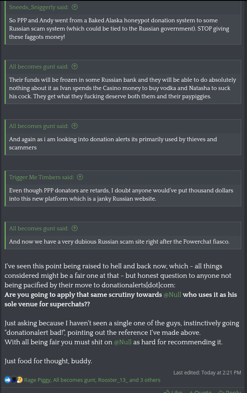Open Sneeds_Sniggerly said quote header link
This screenshot has width=247, height=393.
coord(39,7)
